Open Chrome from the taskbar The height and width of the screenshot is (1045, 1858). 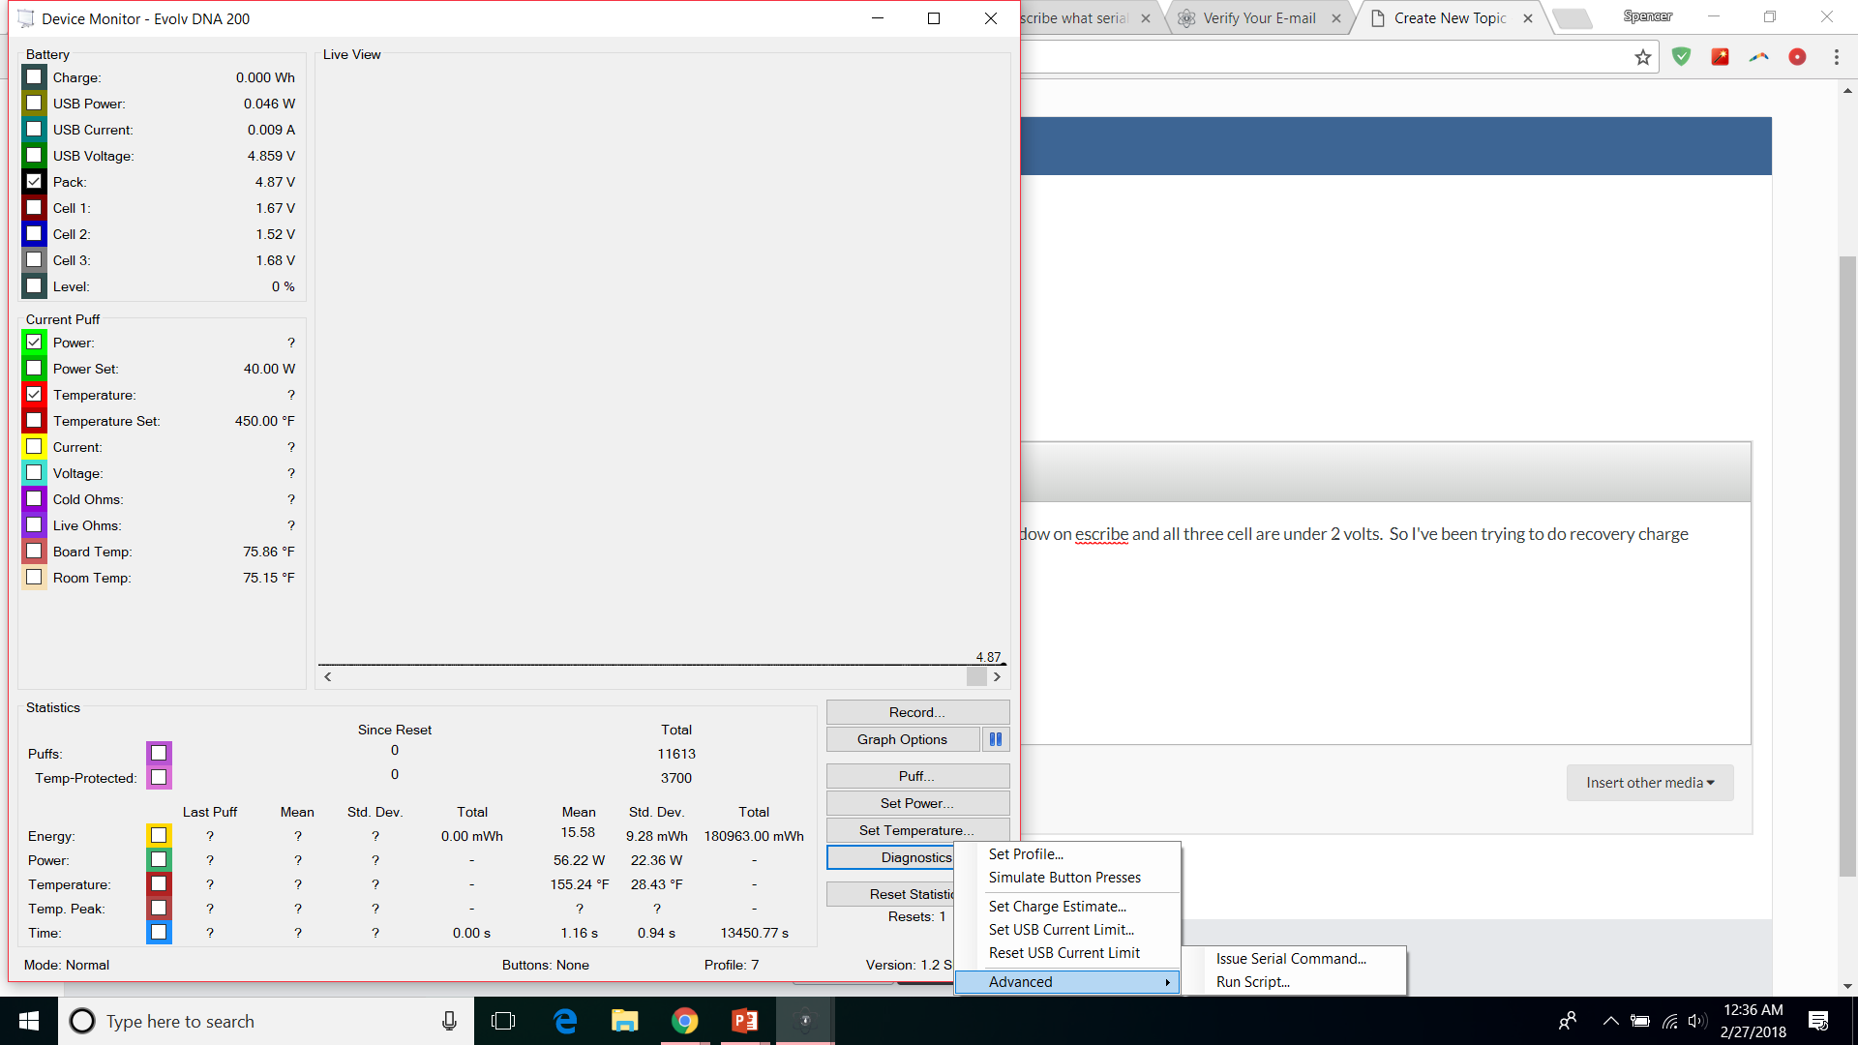tap(684, 1021)
